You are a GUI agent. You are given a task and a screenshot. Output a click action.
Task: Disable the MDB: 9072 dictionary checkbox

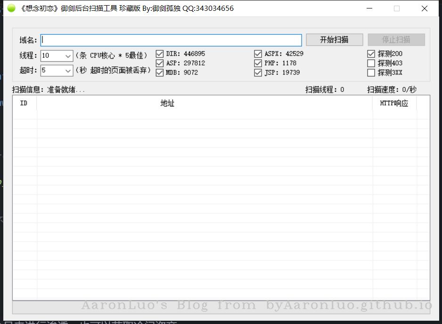pos(160,73)
